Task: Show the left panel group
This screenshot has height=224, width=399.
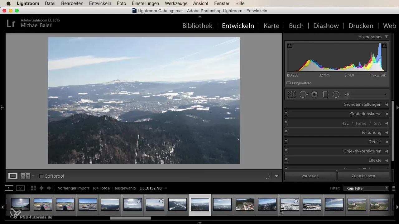Action: [2, 107]
